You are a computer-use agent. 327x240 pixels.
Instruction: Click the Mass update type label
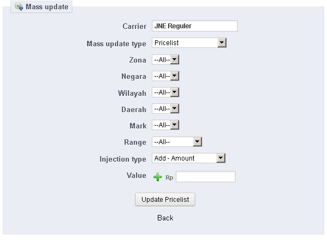pyautogui.click(x=116, y=43)
